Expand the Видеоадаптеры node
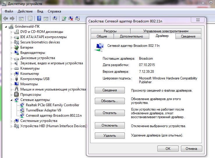Image resolution: width=215 pixels, height=158 pixels. click(12, 53)
